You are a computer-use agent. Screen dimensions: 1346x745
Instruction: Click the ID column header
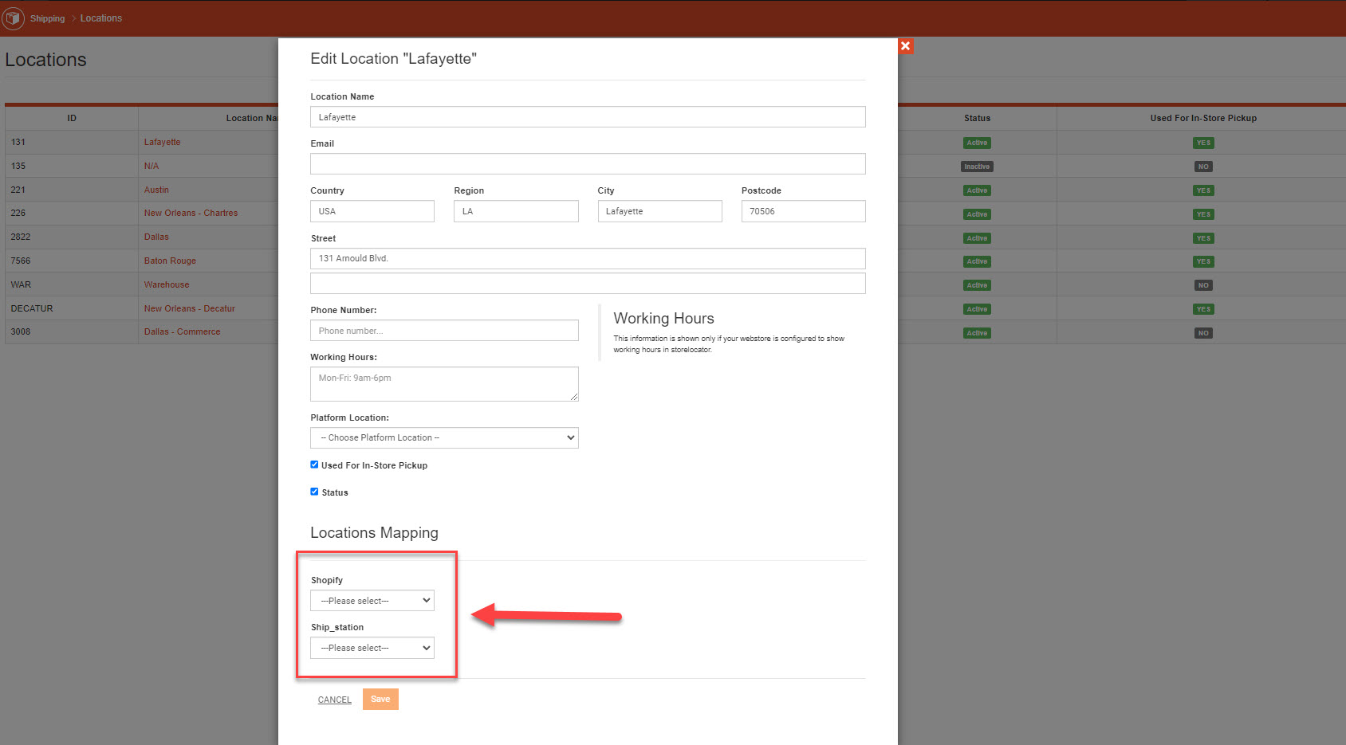(72, 118)
